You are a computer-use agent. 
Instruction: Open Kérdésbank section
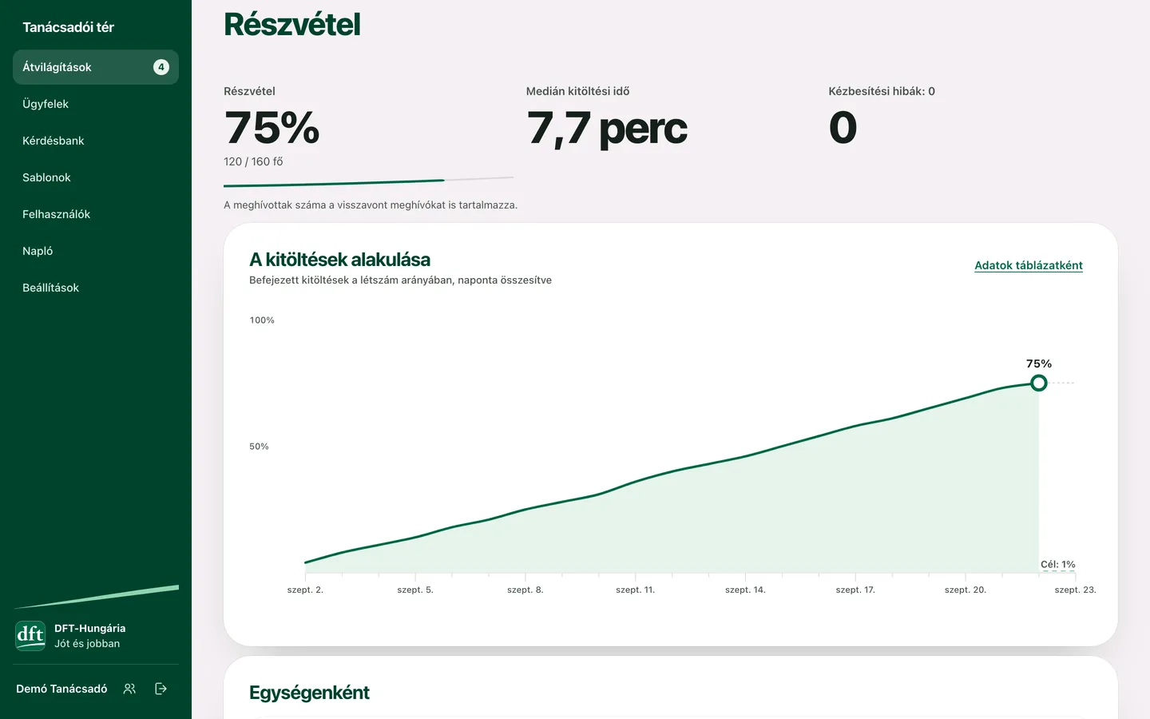(x=96, y=141)
